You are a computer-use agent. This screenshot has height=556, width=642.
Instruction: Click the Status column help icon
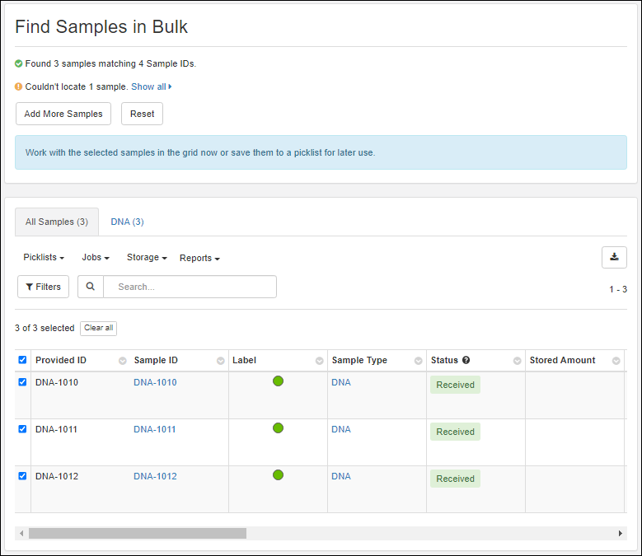pos(466,360)
